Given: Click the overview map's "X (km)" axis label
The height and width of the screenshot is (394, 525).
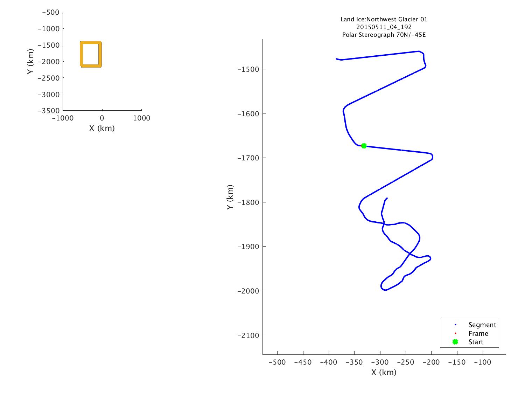Looking at the screenshot, I should point(102,128).
